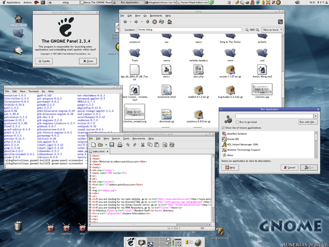329x247 pixels.
Task: Click the Forward arrow in file browser
Action: point(136,22)
